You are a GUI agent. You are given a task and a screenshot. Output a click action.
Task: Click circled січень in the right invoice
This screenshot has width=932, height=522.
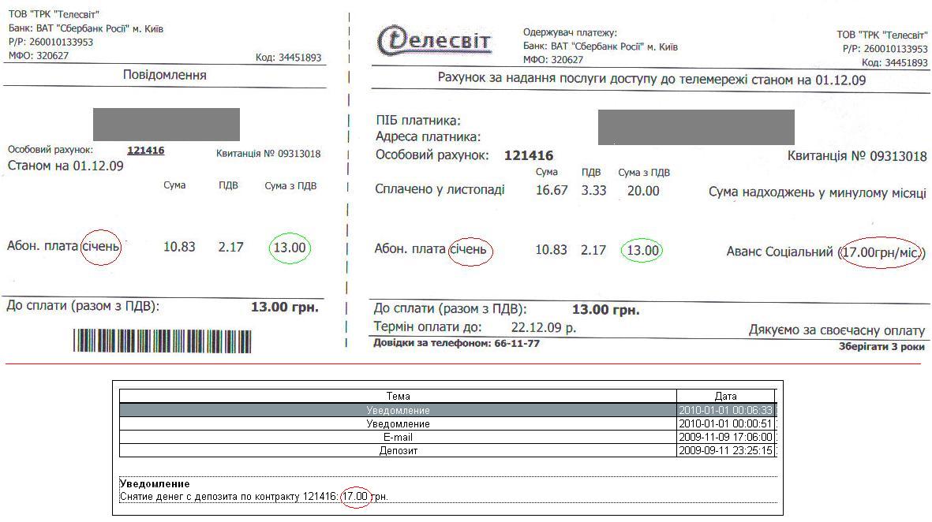(470, 250)
